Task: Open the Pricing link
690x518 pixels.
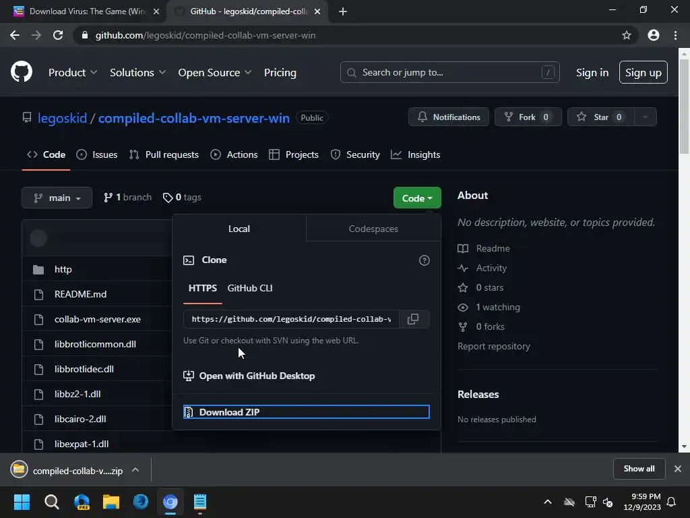Action: click(280, 73)
